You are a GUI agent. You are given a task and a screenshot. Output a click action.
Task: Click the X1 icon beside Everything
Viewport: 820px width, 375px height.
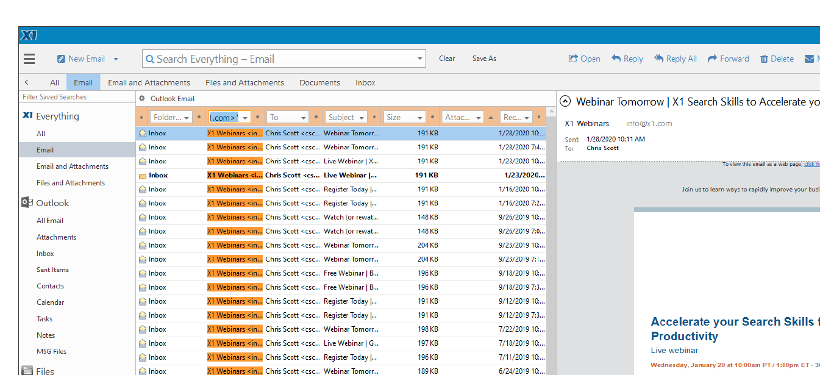click(x=27, y=116)
